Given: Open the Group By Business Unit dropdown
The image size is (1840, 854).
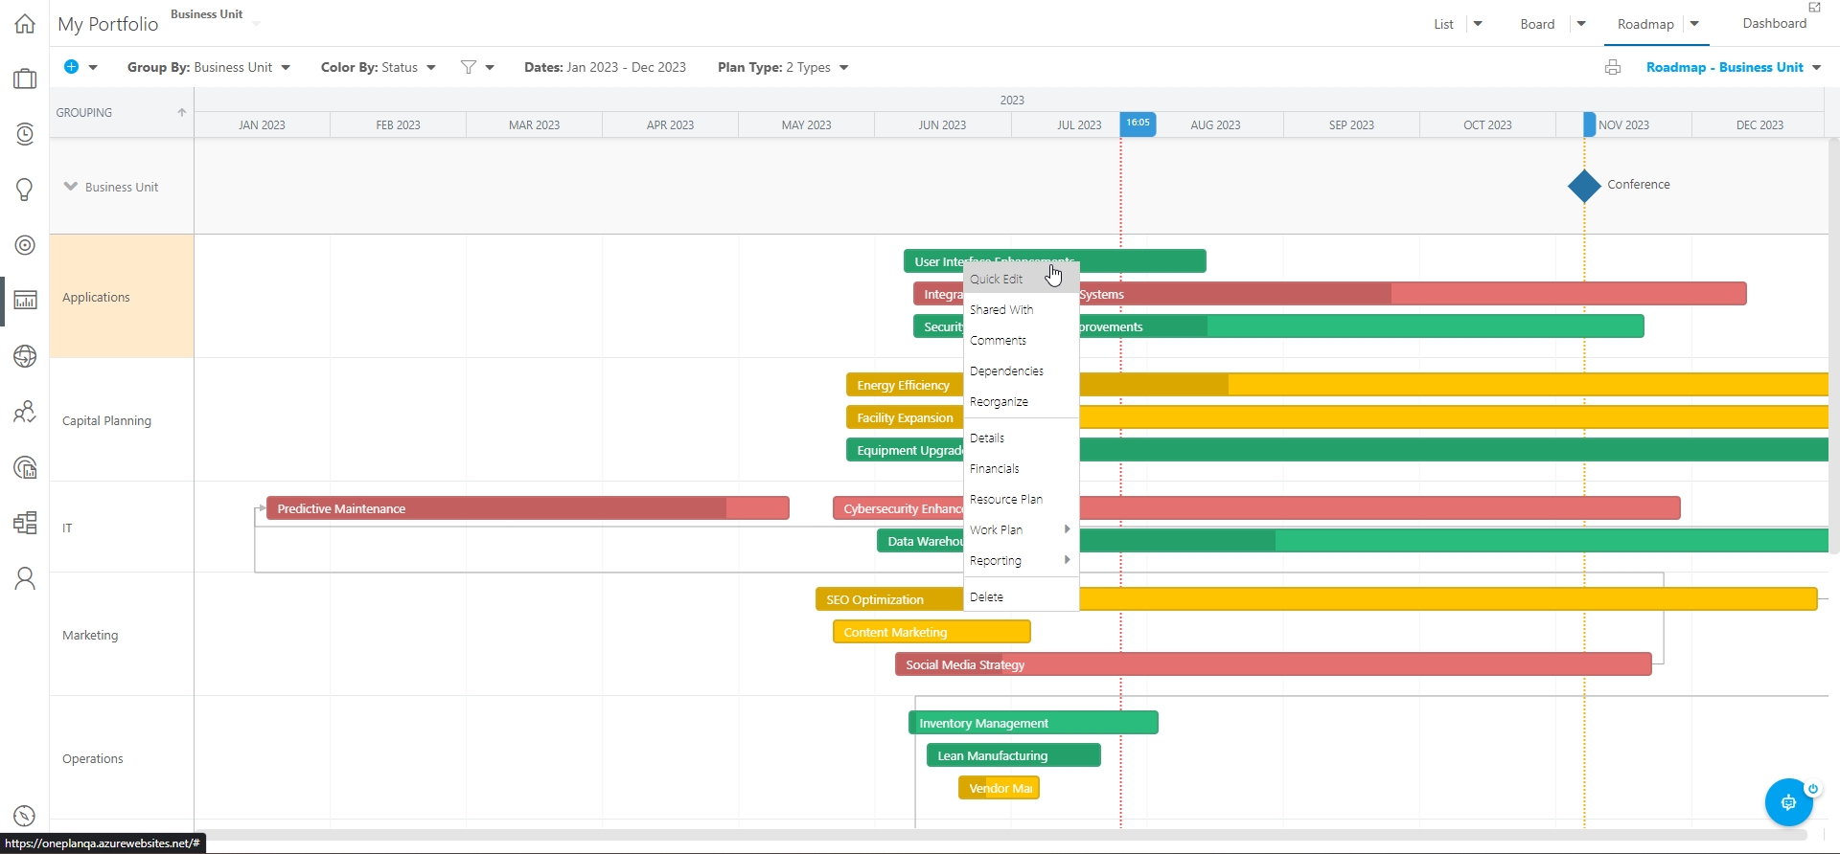Looking at the screenshot, I should (x=209, y=67).
